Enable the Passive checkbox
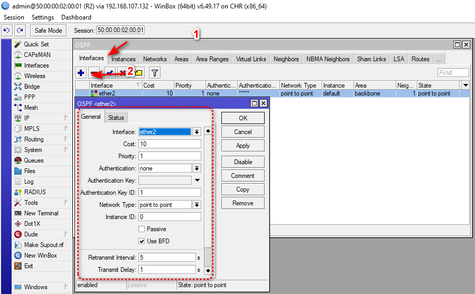This screenshot has width=475, height=294. click(x=142, y=229)
